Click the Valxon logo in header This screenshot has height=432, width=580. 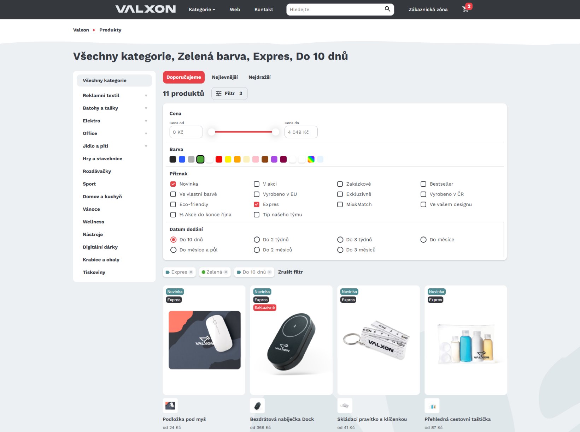coord(145,9)
